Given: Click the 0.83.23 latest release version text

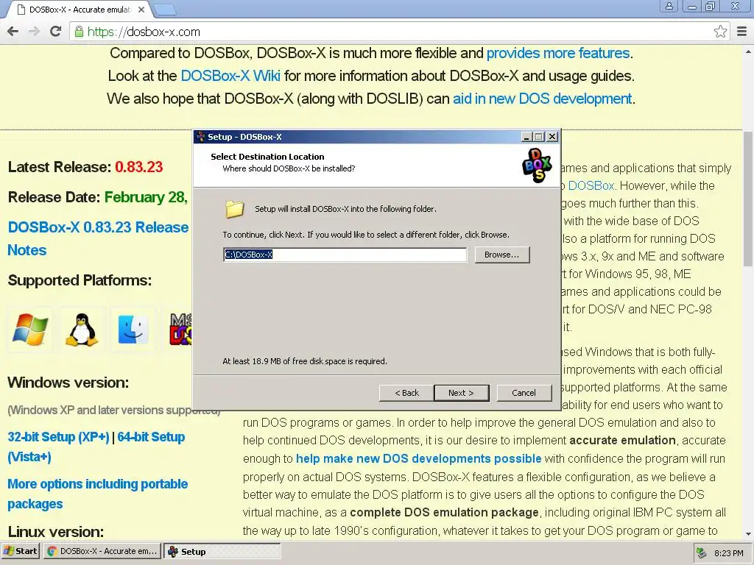Looking at the screenshot, I should coord(139,167).
